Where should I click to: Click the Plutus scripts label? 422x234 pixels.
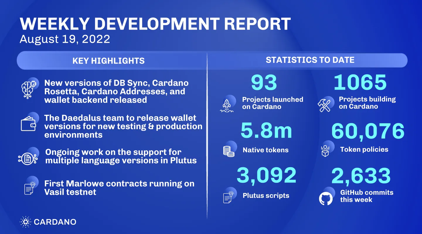(266, 196)
